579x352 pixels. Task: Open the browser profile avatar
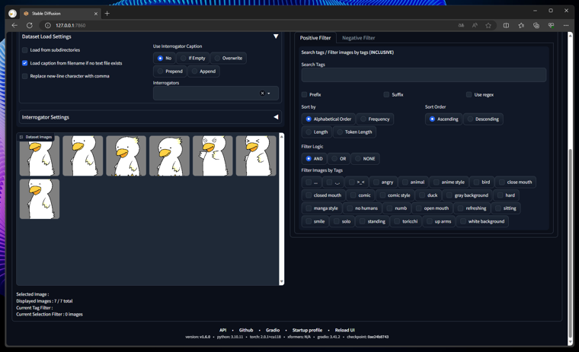[x=12, y=14]
